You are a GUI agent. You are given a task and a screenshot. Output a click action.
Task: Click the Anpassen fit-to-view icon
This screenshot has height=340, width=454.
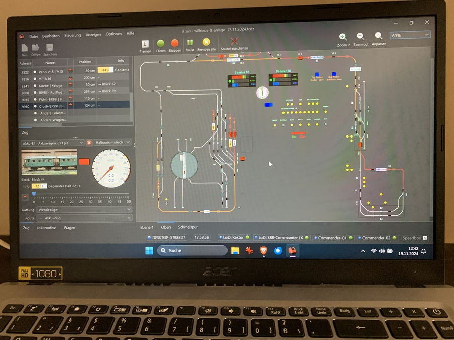click(378, 36)
